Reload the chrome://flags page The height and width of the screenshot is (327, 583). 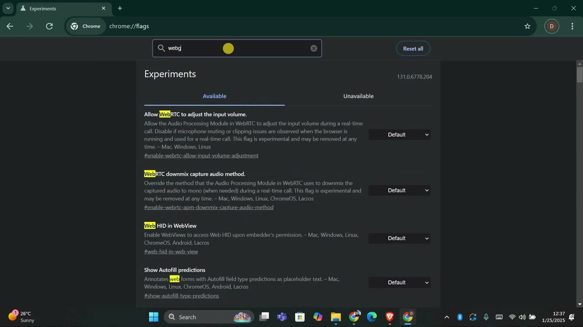click(49, 26)
